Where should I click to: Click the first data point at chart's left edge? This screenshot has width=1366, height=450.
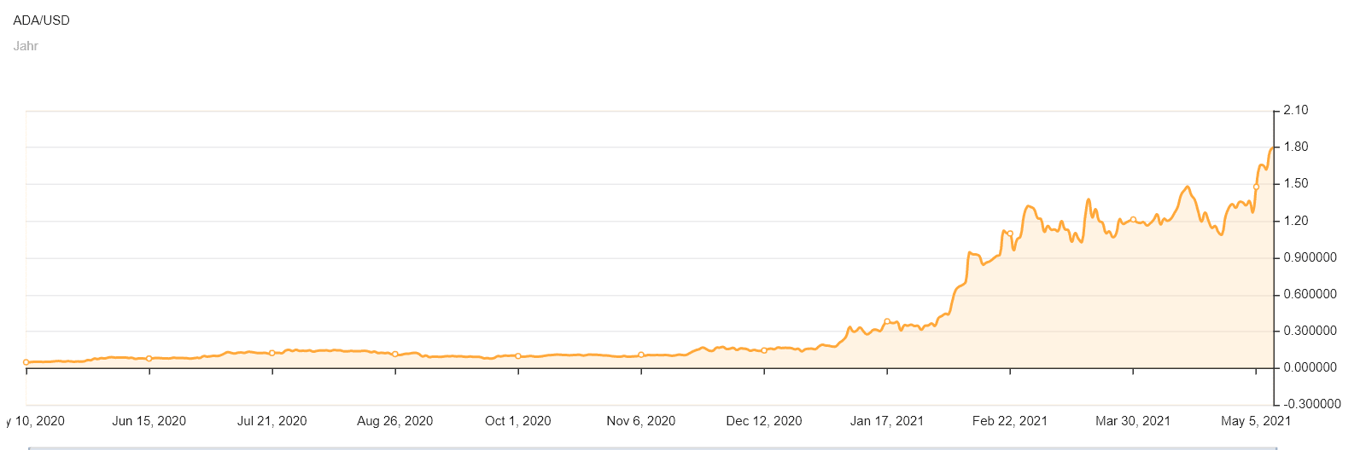pyautogui.click(x=26, y=362)
